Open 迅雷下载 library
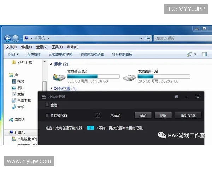 coord(21,101)
